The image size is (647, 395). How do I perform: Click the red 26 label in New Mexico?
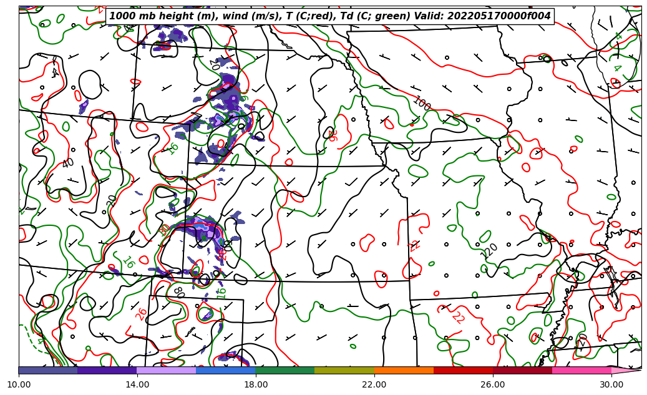[x=141, y=314]
